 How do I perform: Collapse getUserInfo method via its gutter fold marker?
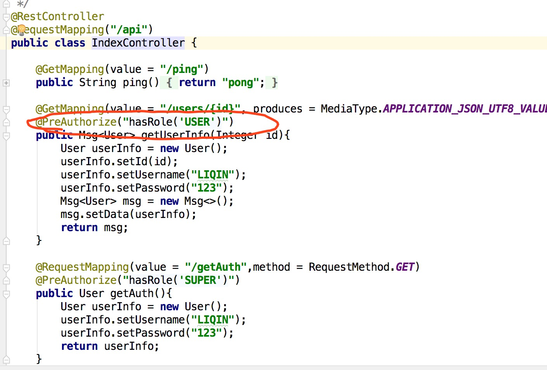click(6, 136)
